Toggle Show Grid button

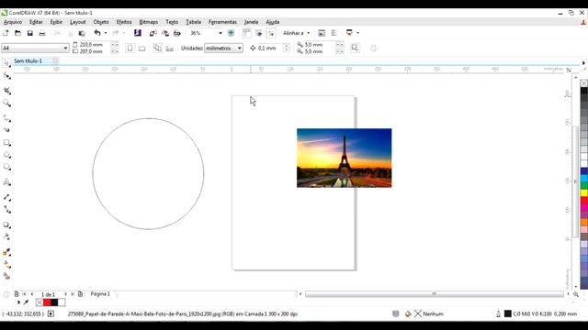259,33
